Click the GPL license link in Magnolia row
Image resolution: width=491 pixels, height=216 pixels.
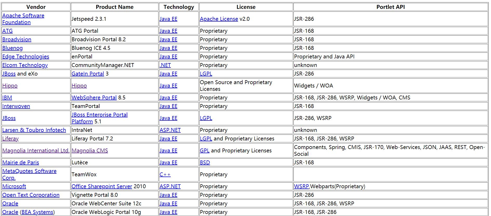(205, 151)
